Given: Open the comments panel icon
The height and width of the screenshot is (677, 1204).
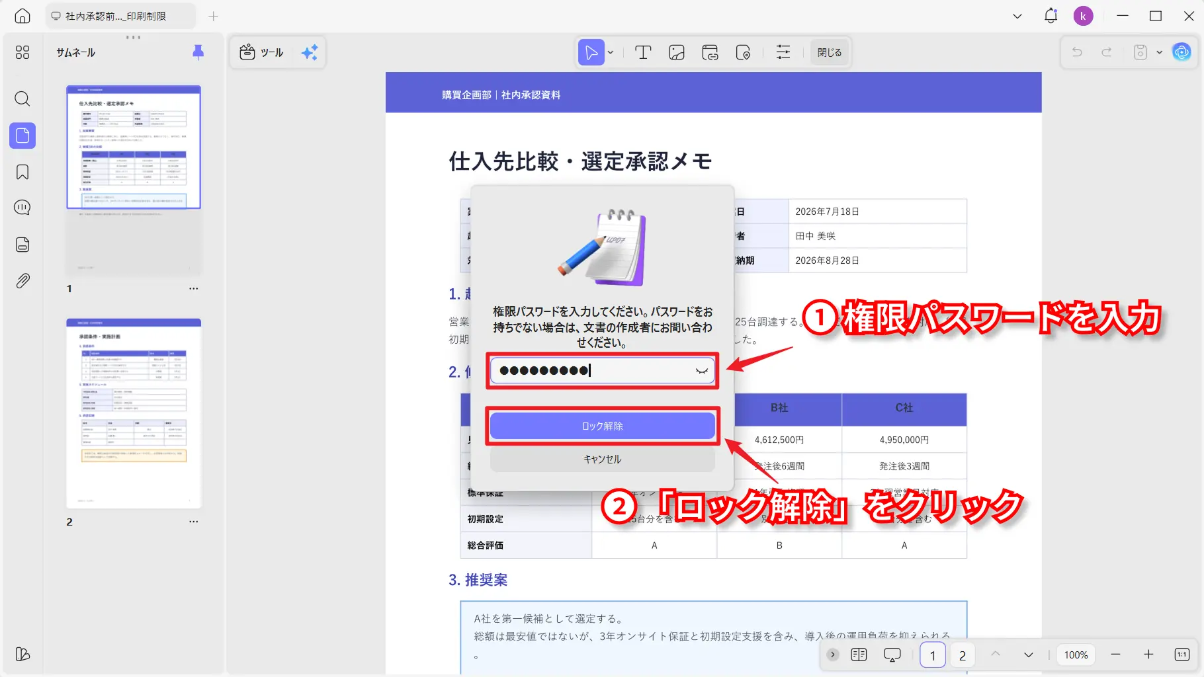Looking at the screenshot, I should [22, 208].
